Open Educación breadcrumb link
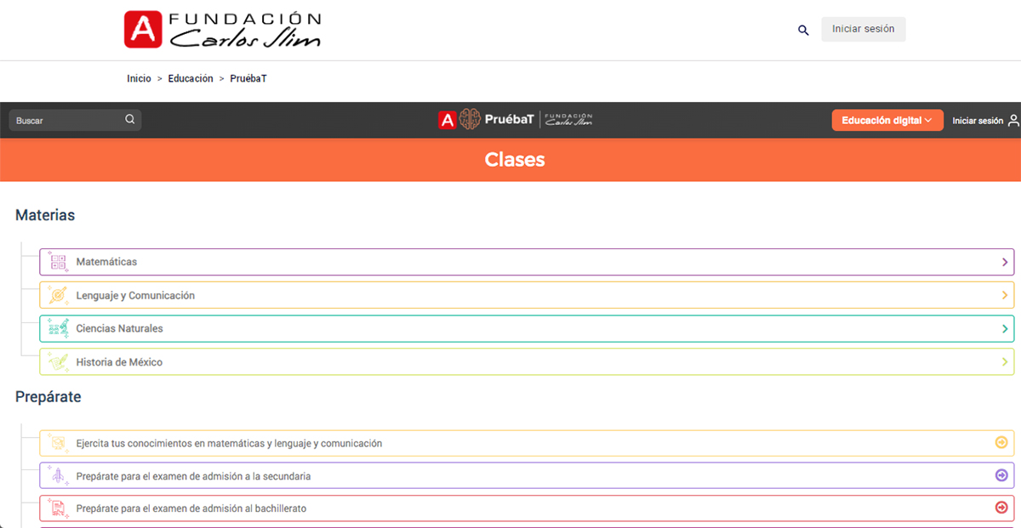The image size is (1021, 528). point(191,78)
